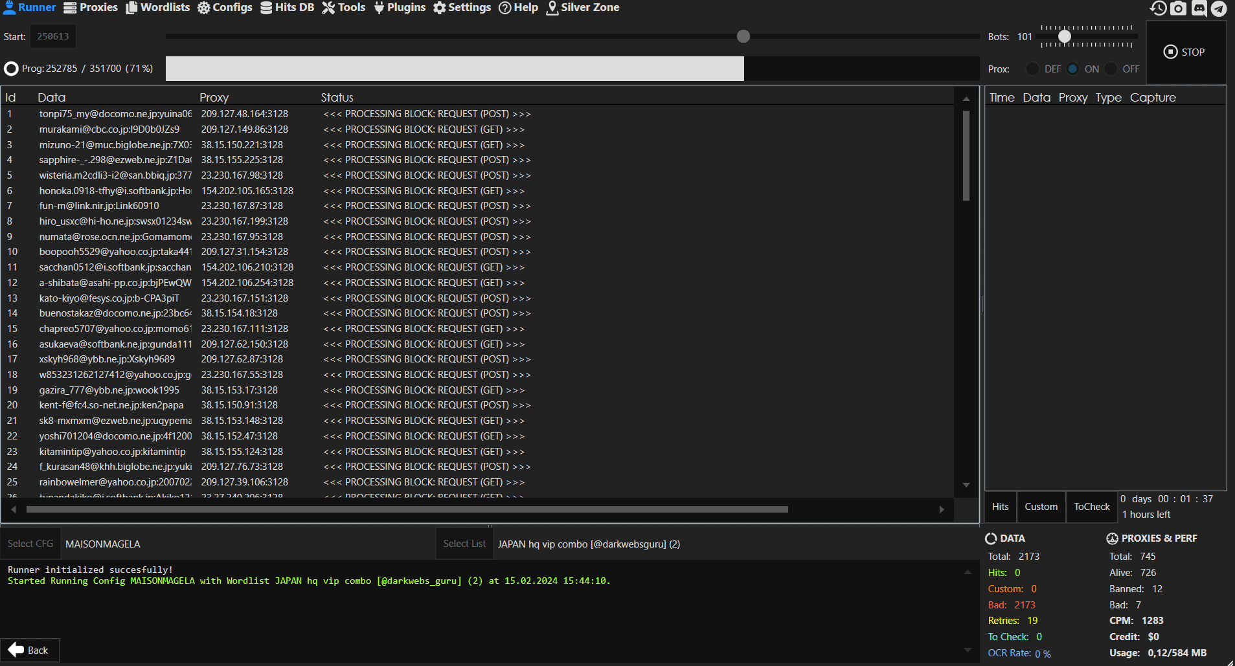This screenshot has width=1235, height=666.
Task: Click the Select List button
Action: [464, 544]
